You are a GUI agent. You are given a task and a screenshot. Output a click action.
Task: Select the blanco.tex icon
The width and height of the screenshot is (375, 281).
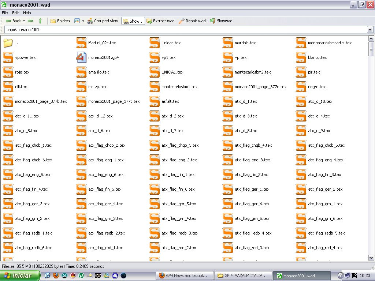point(301,57)
